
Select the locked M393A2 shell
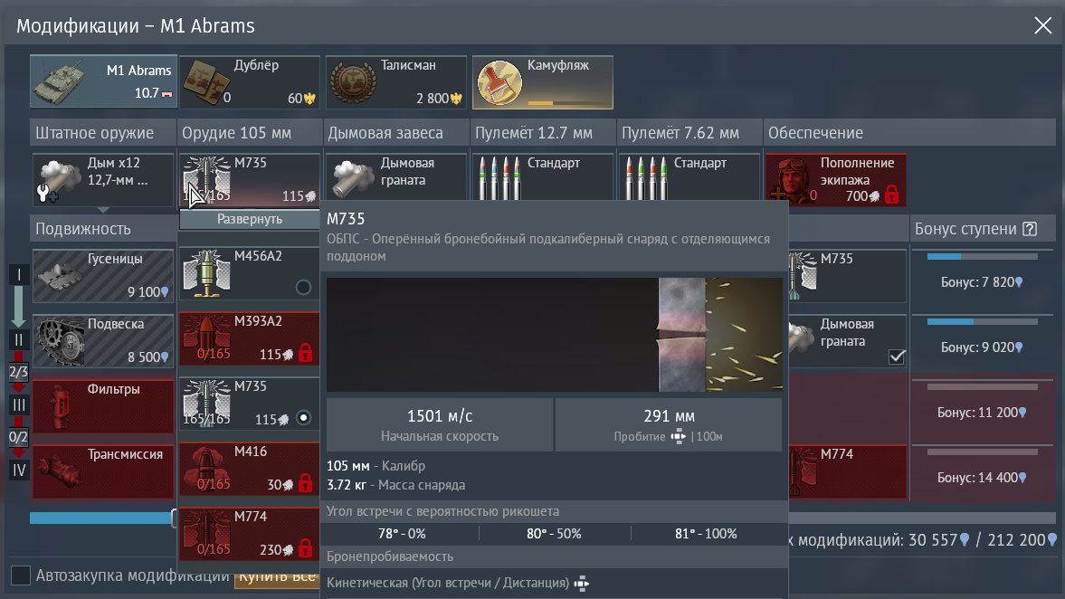click(249, 338)
